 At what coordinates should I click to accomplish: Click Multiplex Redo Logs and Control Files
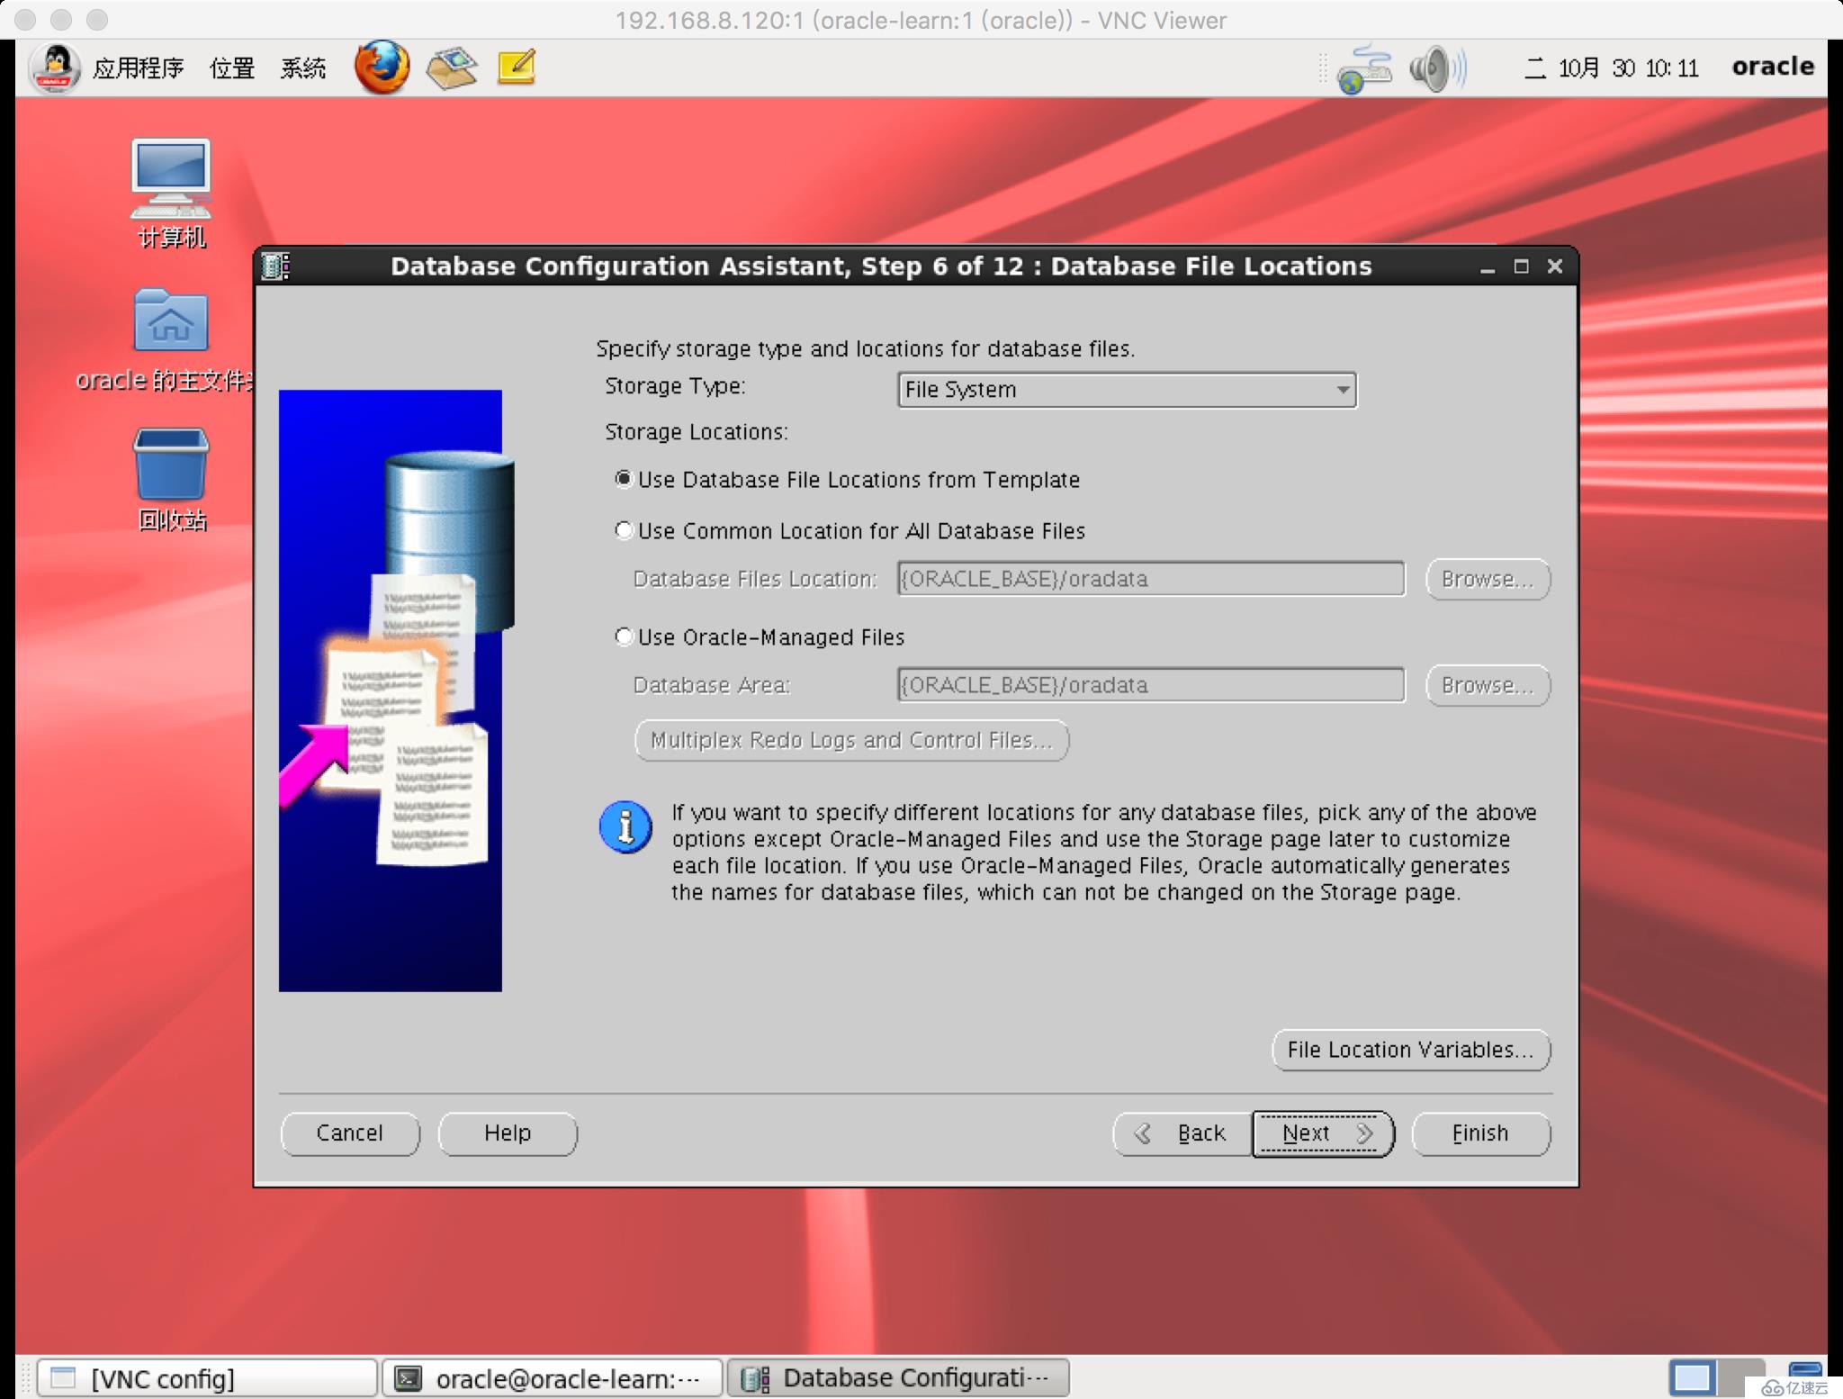click(851, 741)
